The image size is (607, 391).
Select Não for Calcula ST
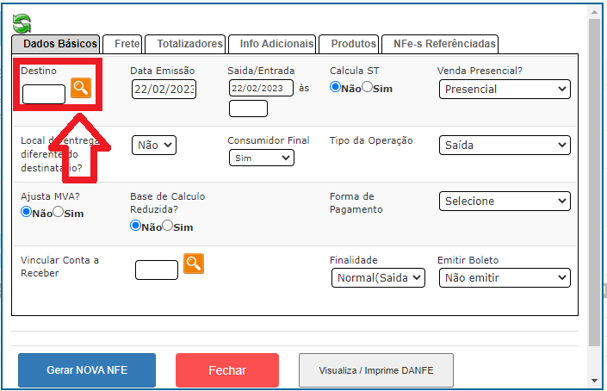pyautogui.click(x=335, y=87)
